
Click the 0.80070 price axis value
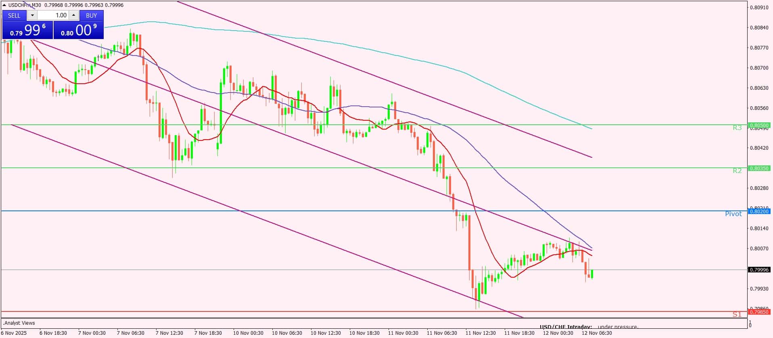coord(759,249)
